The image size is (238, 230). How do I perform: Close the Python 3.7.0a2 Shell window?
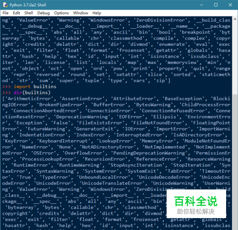pyautogui.click(x=230, y=5)
